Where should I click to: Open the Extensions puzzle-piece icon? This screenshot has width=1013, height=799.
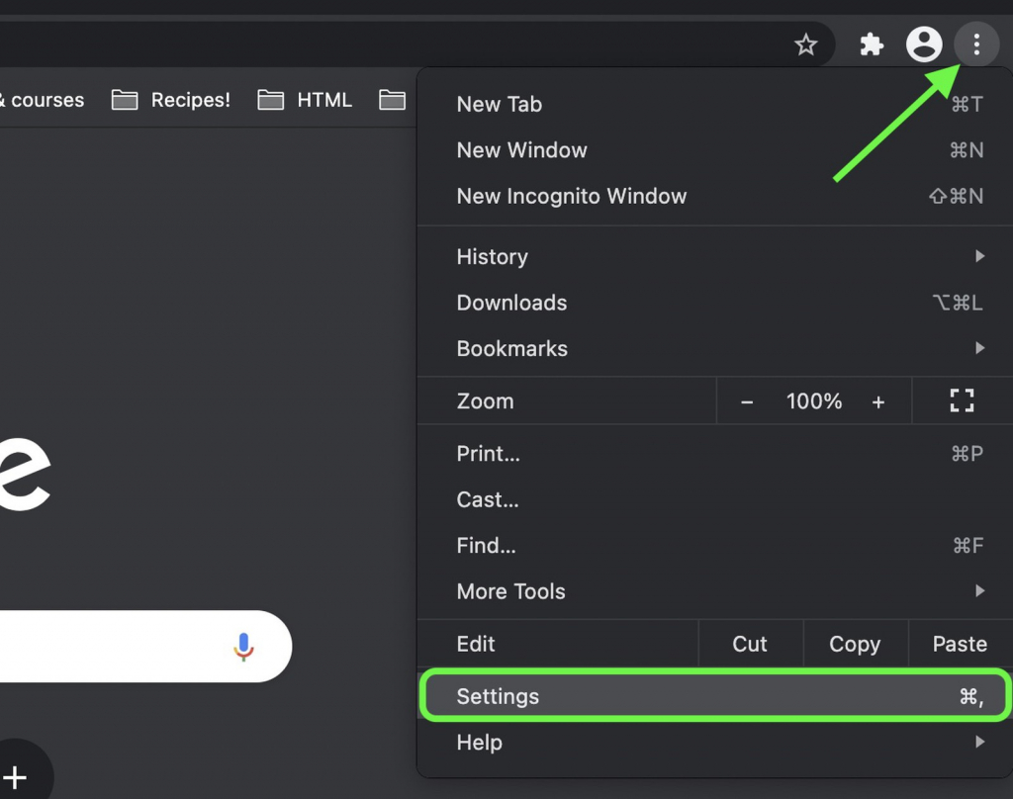[872, 44]
